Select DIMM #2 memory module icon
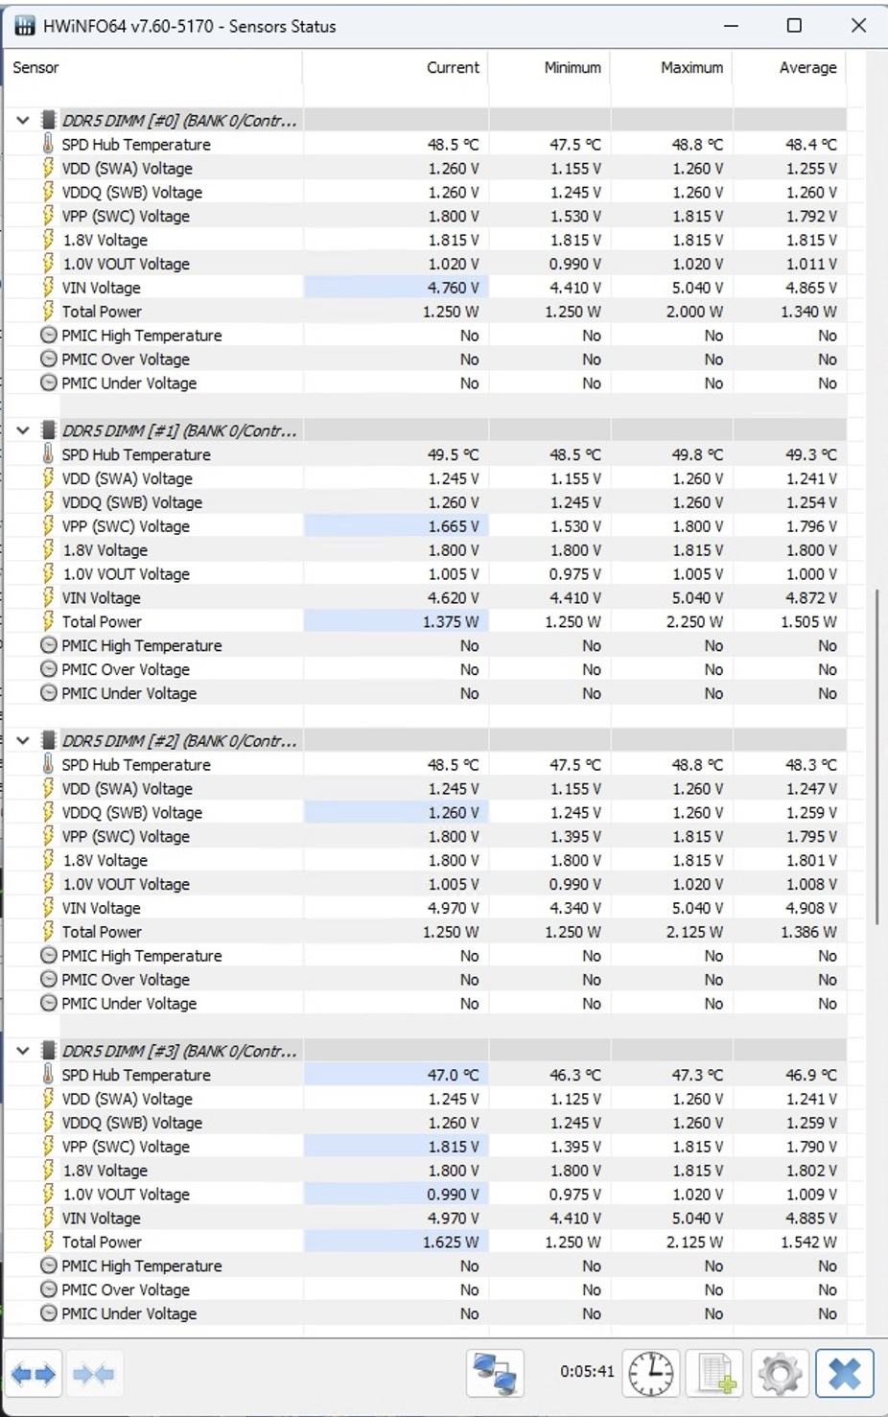The height and width of the screenshot is (1417, 888). [48, 741]
